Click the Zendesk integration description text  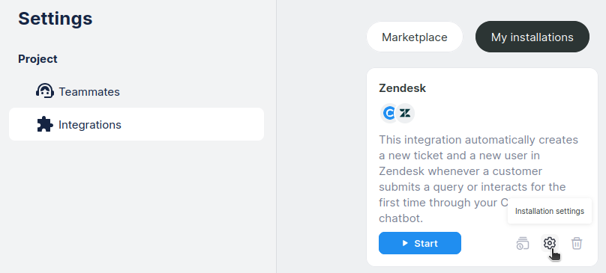click(x=478, y=179)
